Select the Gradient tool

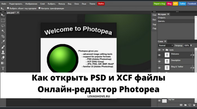pos(3,63)
